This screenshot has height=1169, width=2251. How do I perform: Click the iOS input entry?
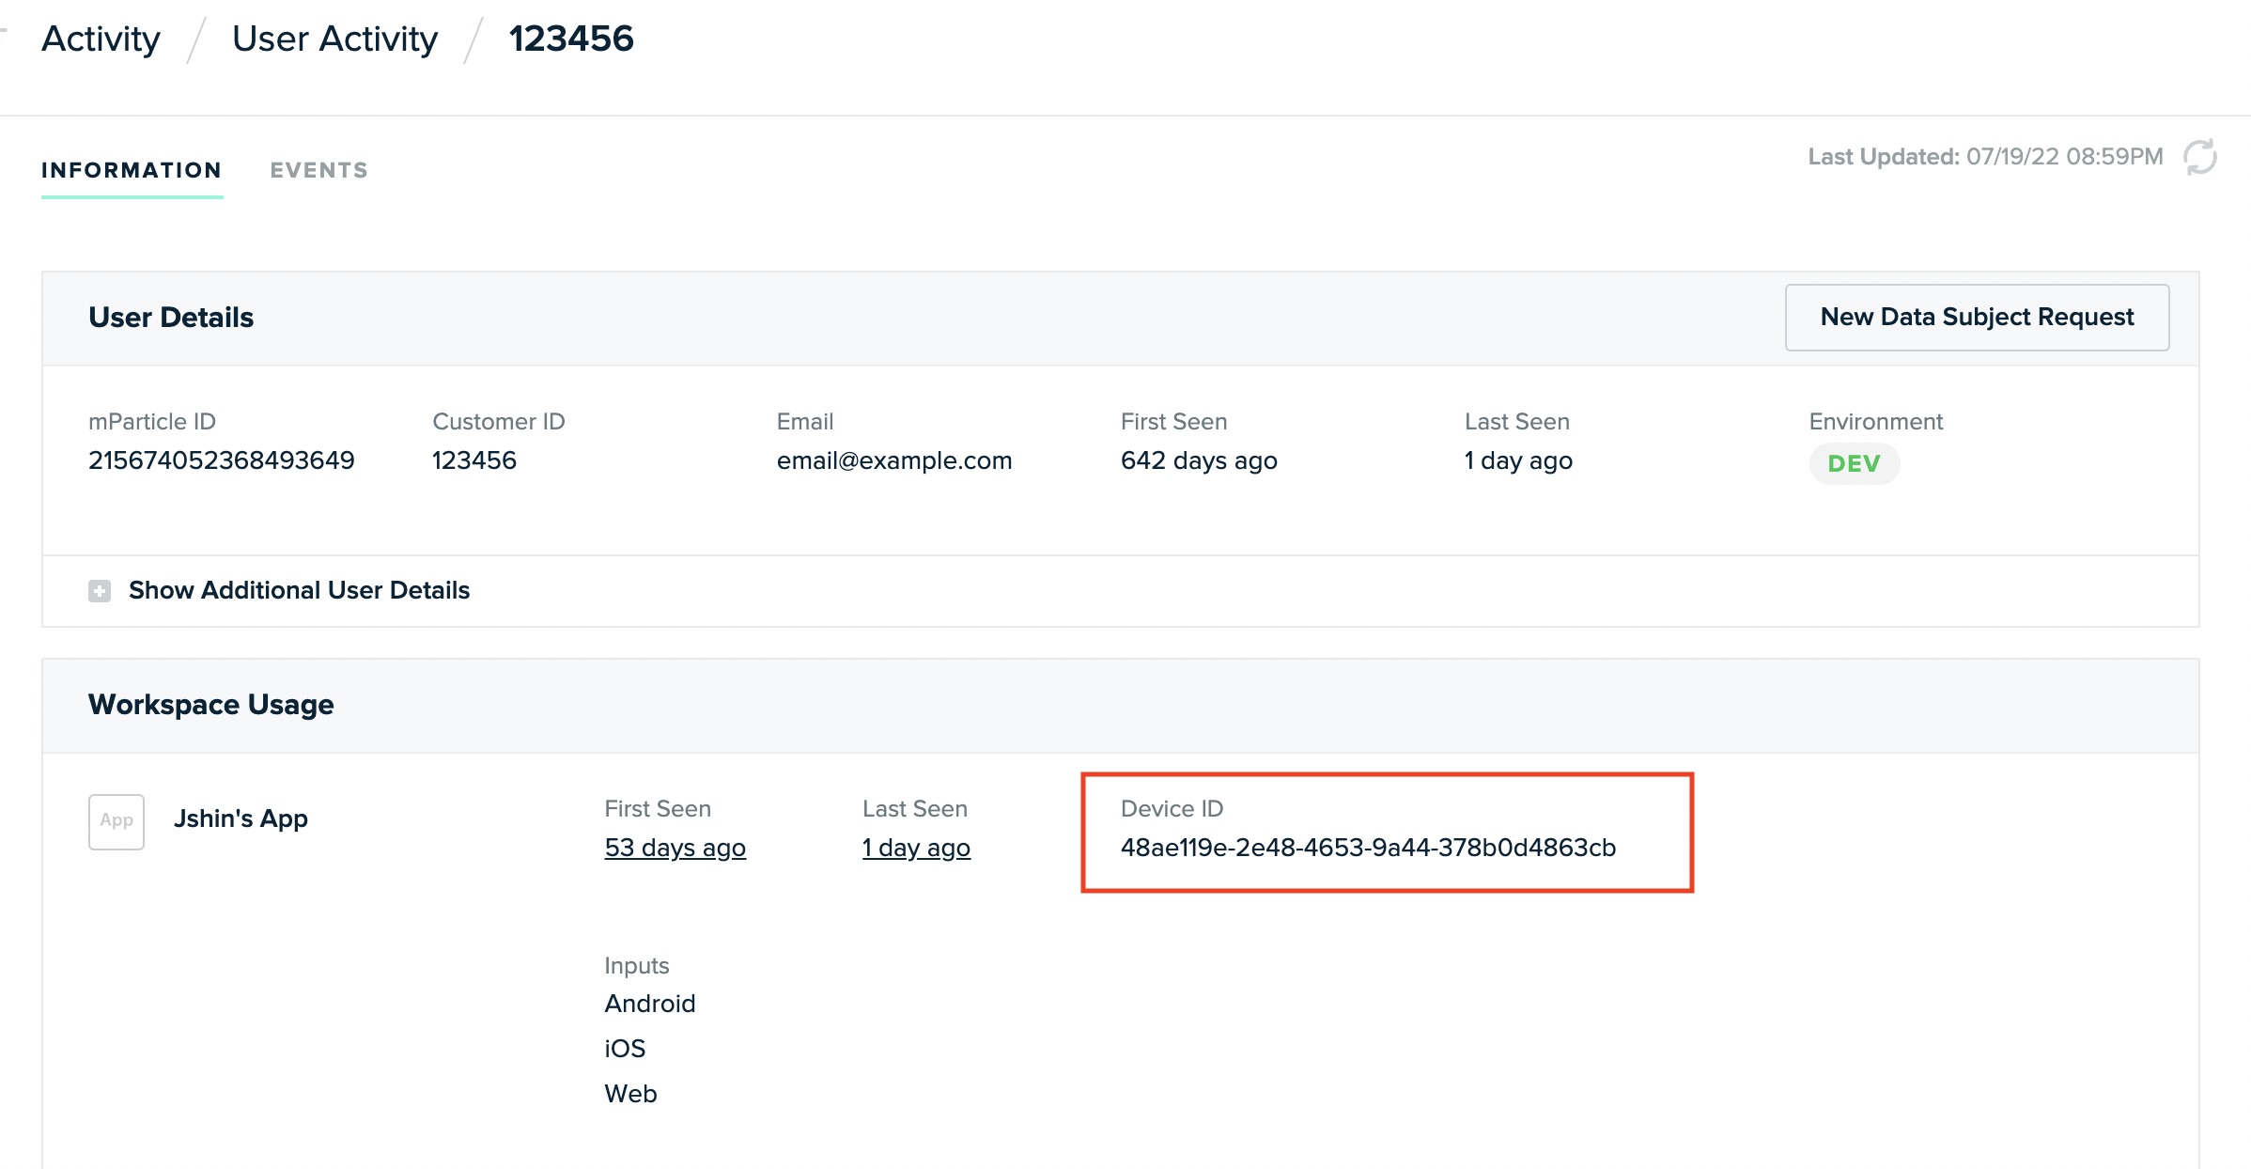[x=625, y=1049]
